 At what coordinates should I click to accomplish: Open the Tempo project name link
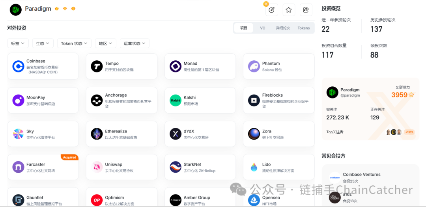[x=112, y=63]
